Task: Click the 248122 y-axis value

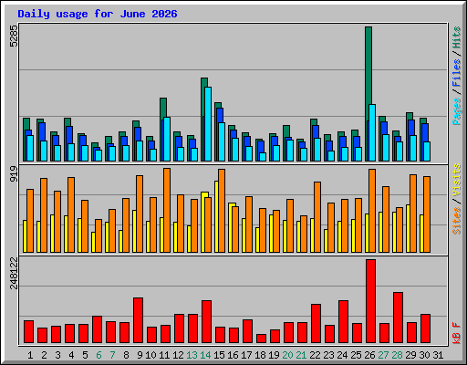Action: pyautogui.click(x=14, y=273)
